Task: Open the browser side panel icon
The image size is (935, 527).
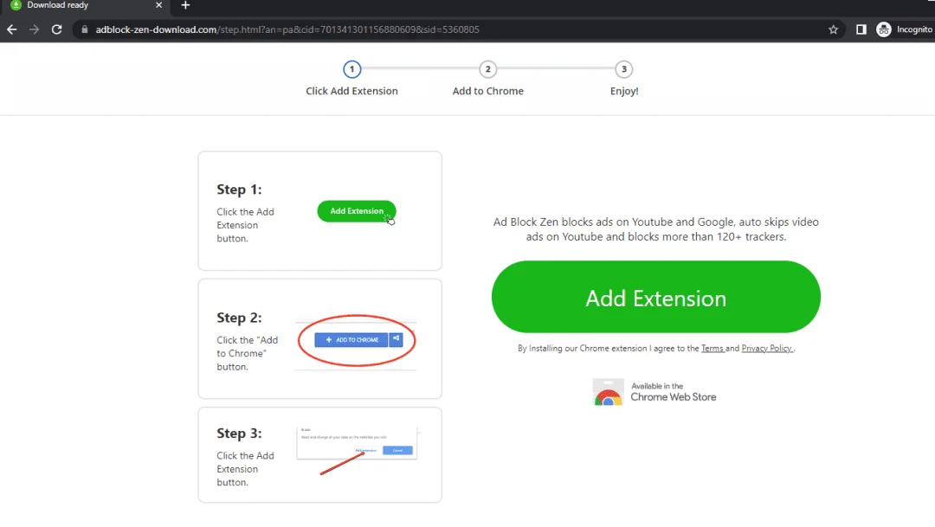Action: click(x=861, y=29)
